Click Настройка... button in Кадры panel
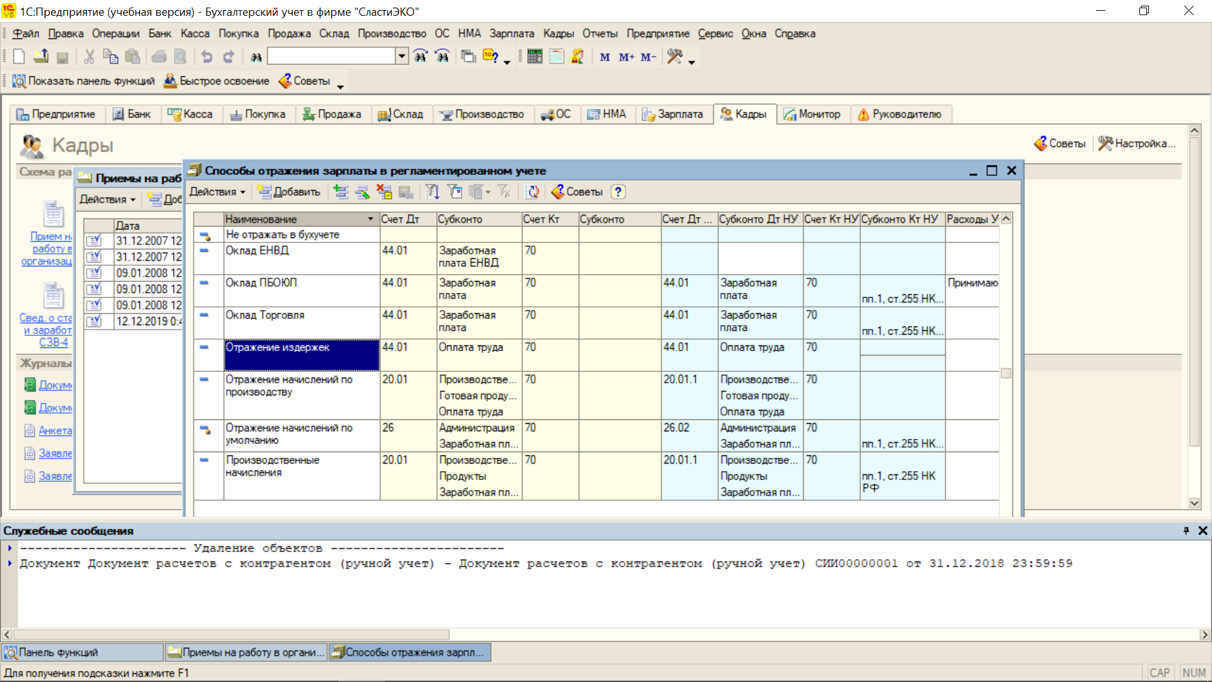This screenshot has height=682, width=1212. pos(1137,144)
